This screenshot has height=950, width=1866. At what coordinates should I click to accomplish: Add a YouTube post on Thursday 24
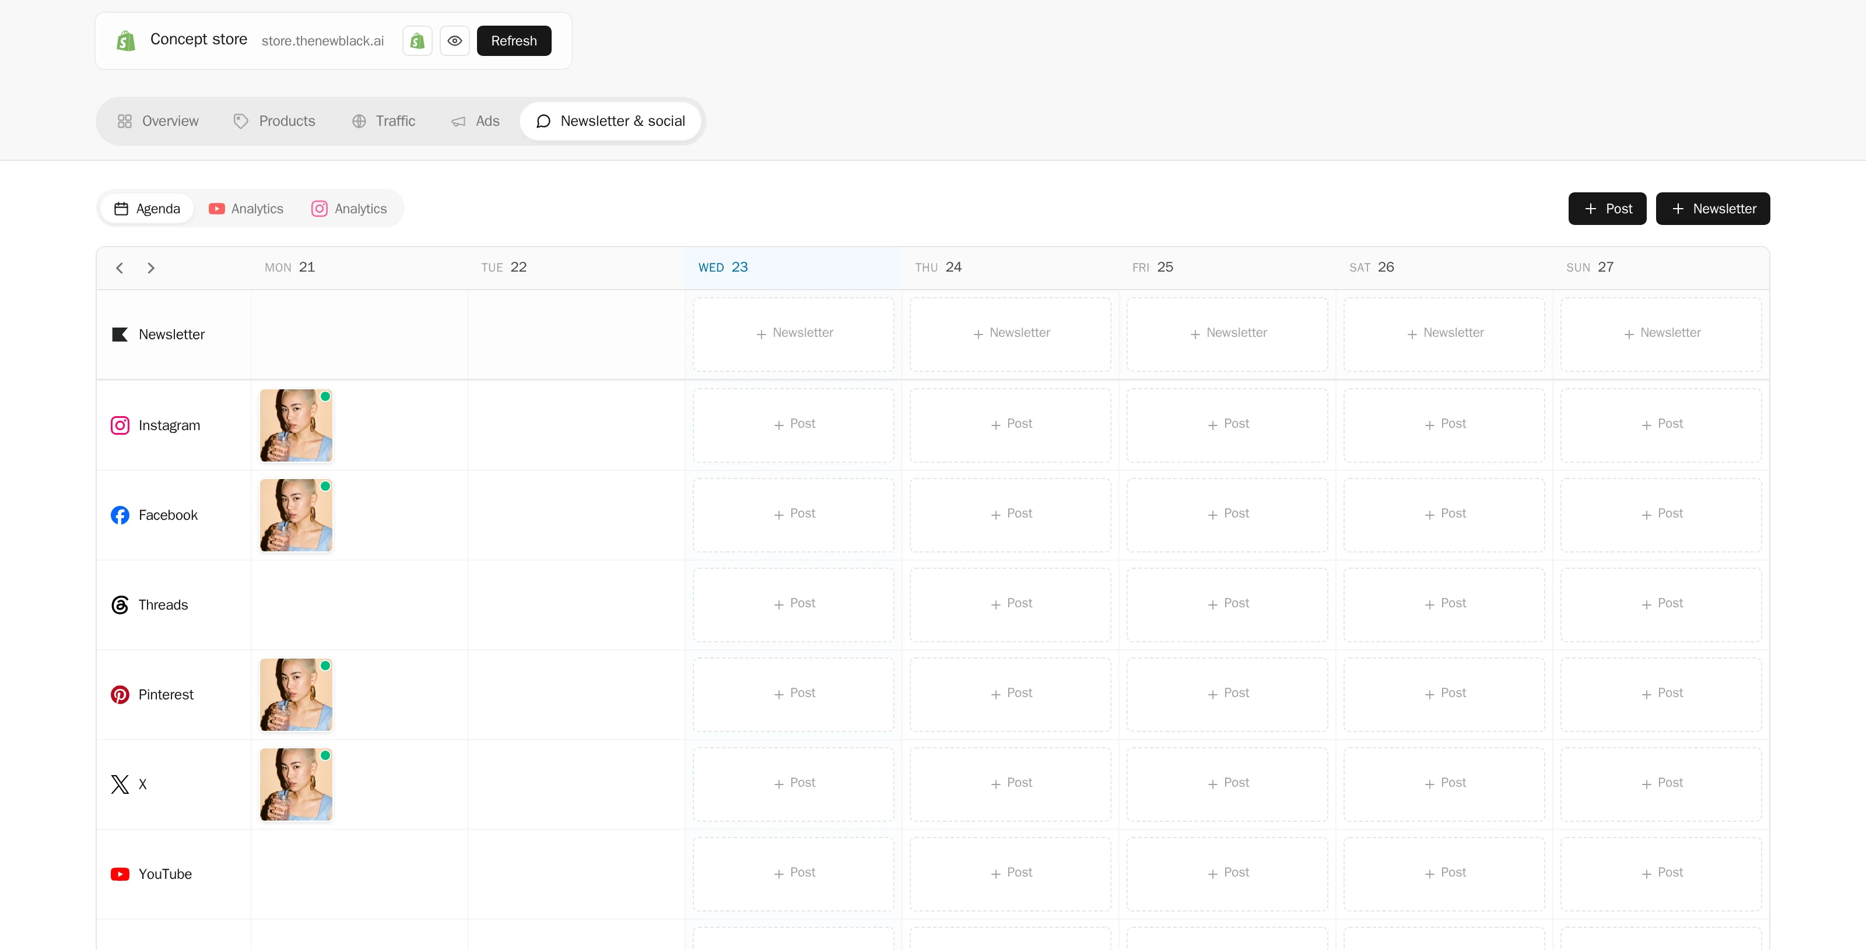coord(1011,874)
